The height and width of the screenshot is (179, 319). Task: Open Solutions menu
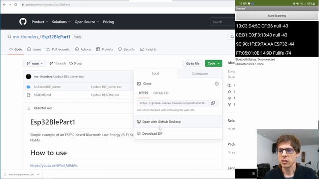61,22
